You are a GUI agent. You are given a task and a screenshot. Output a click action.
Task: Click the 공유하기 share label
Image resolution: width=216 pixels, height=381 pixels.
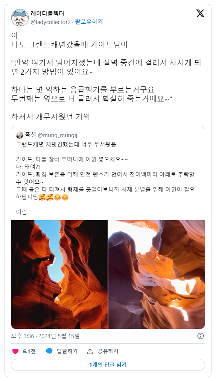click(x=108, y=351)
